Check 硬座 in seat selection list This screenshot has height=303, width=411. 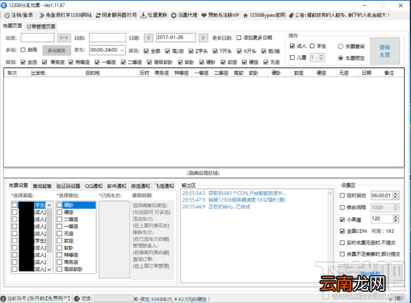tap(60, 212)
